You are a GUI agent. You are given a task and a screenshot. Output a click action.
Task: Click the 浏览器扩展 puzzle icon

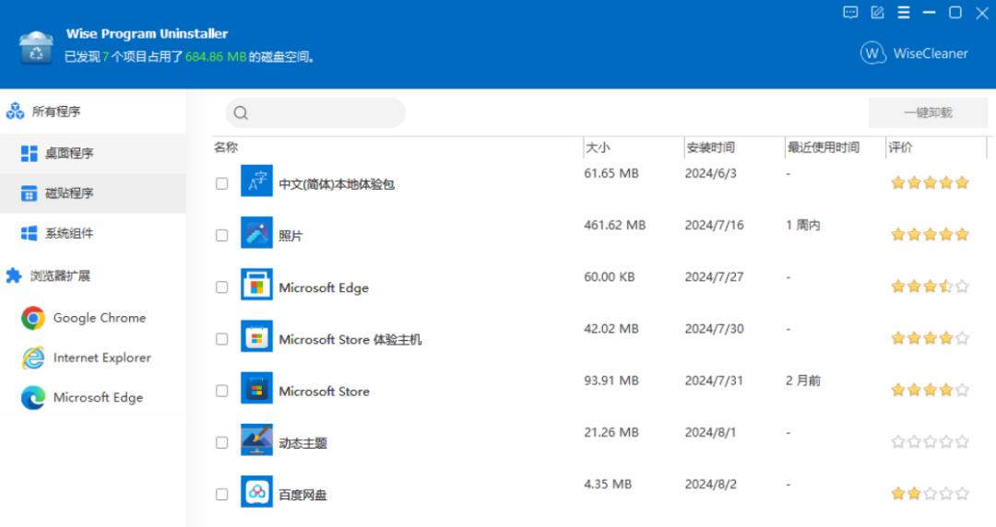coord(14,275)
